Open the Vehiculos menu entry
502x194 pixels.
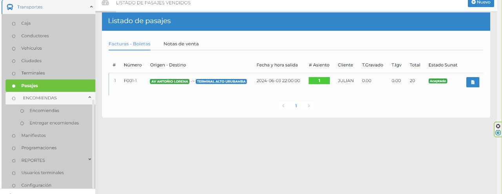point(31,48)
